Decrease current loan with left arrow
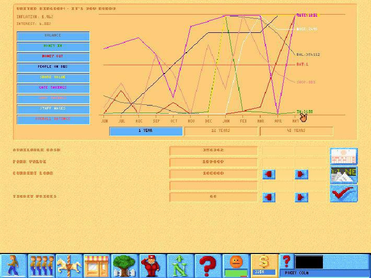Viewport: 371px width, 278px height. point(269,174)
